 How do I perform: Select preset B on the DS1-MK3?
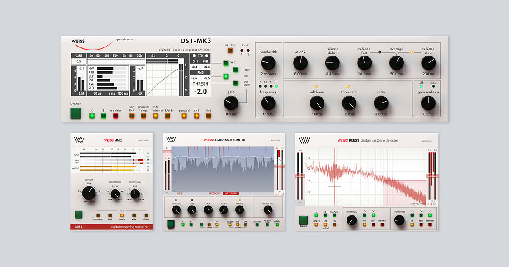tap(103, 115)
